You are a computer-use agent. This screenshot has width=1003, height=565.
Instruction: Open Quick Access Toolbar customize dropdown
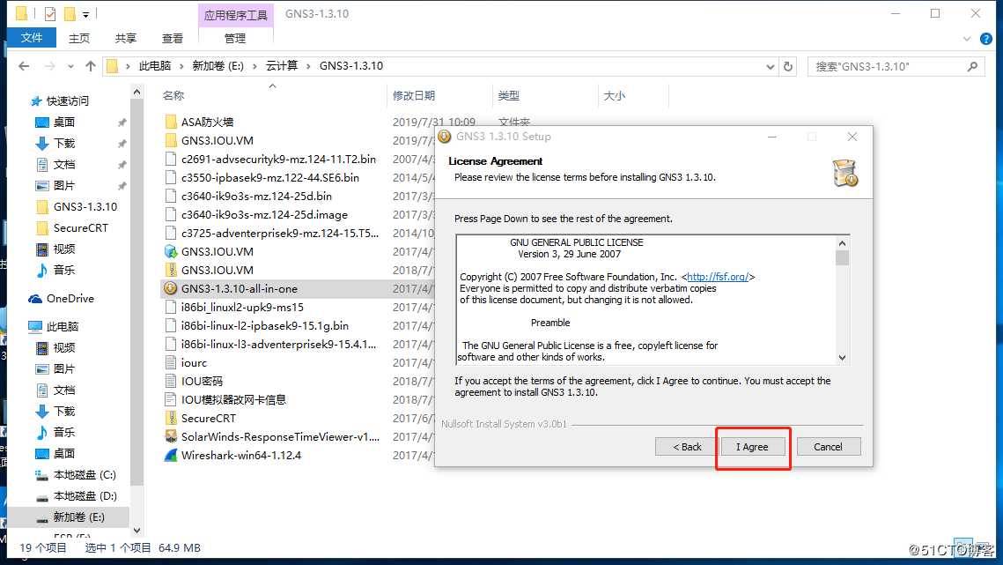tap(85, 14)
